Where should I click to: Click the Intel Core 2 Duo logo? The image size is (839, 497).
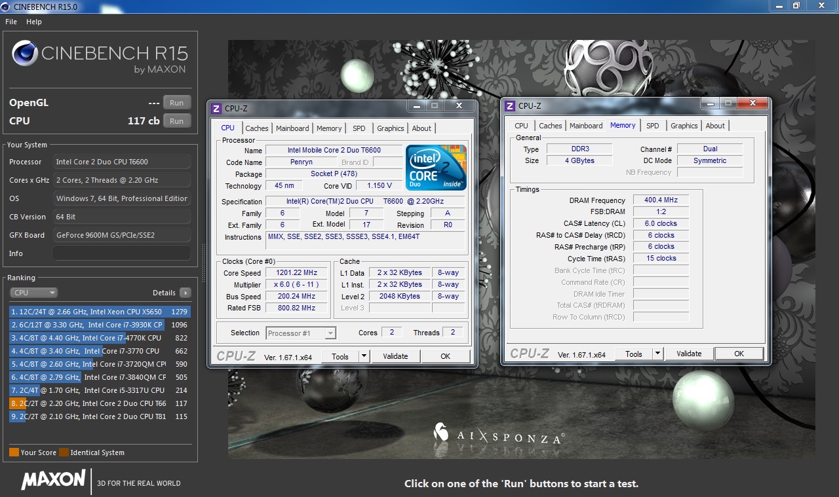click(x=436, y=168)
